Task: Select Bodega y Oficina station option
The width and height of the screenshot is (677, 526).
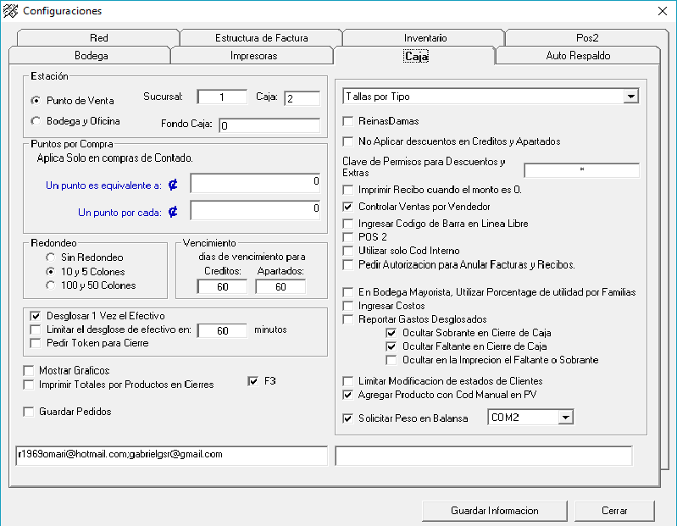Action: point(36,120)
